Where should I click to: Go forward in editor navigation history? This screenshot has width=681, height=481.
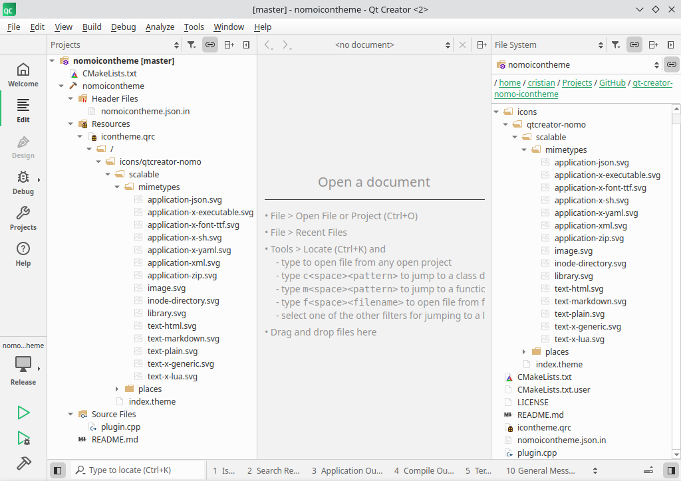[286, 45]
